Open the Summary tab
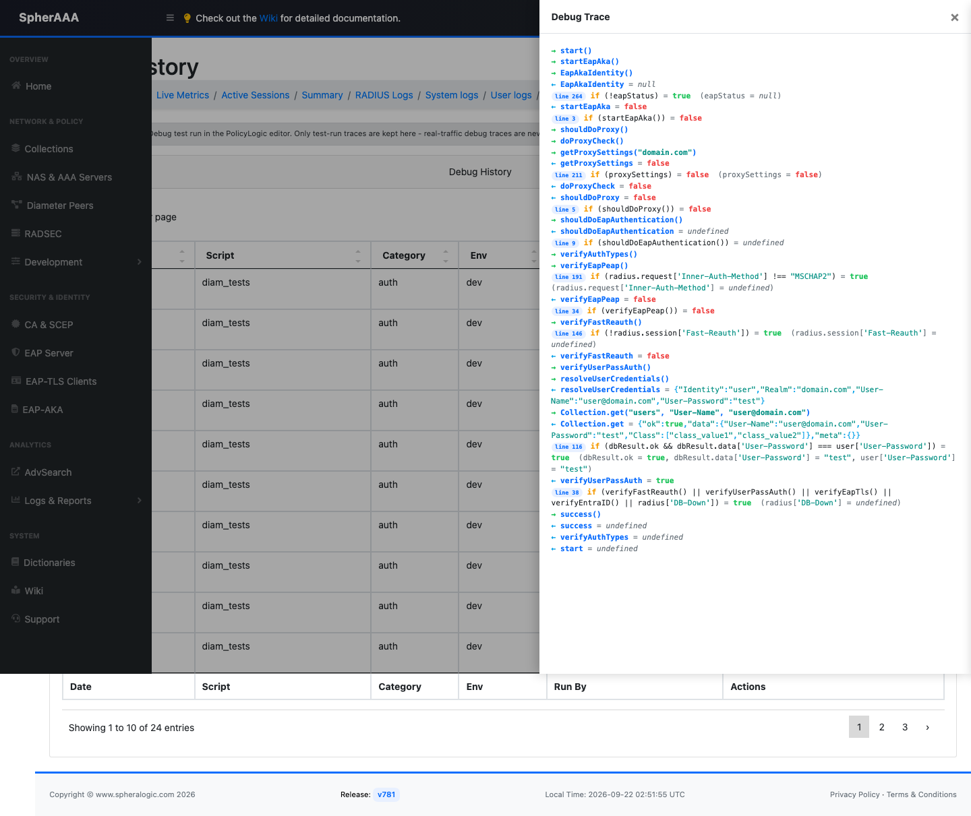Image resolution: width=971 pixels, height=816 pixels. click(322, 95)
